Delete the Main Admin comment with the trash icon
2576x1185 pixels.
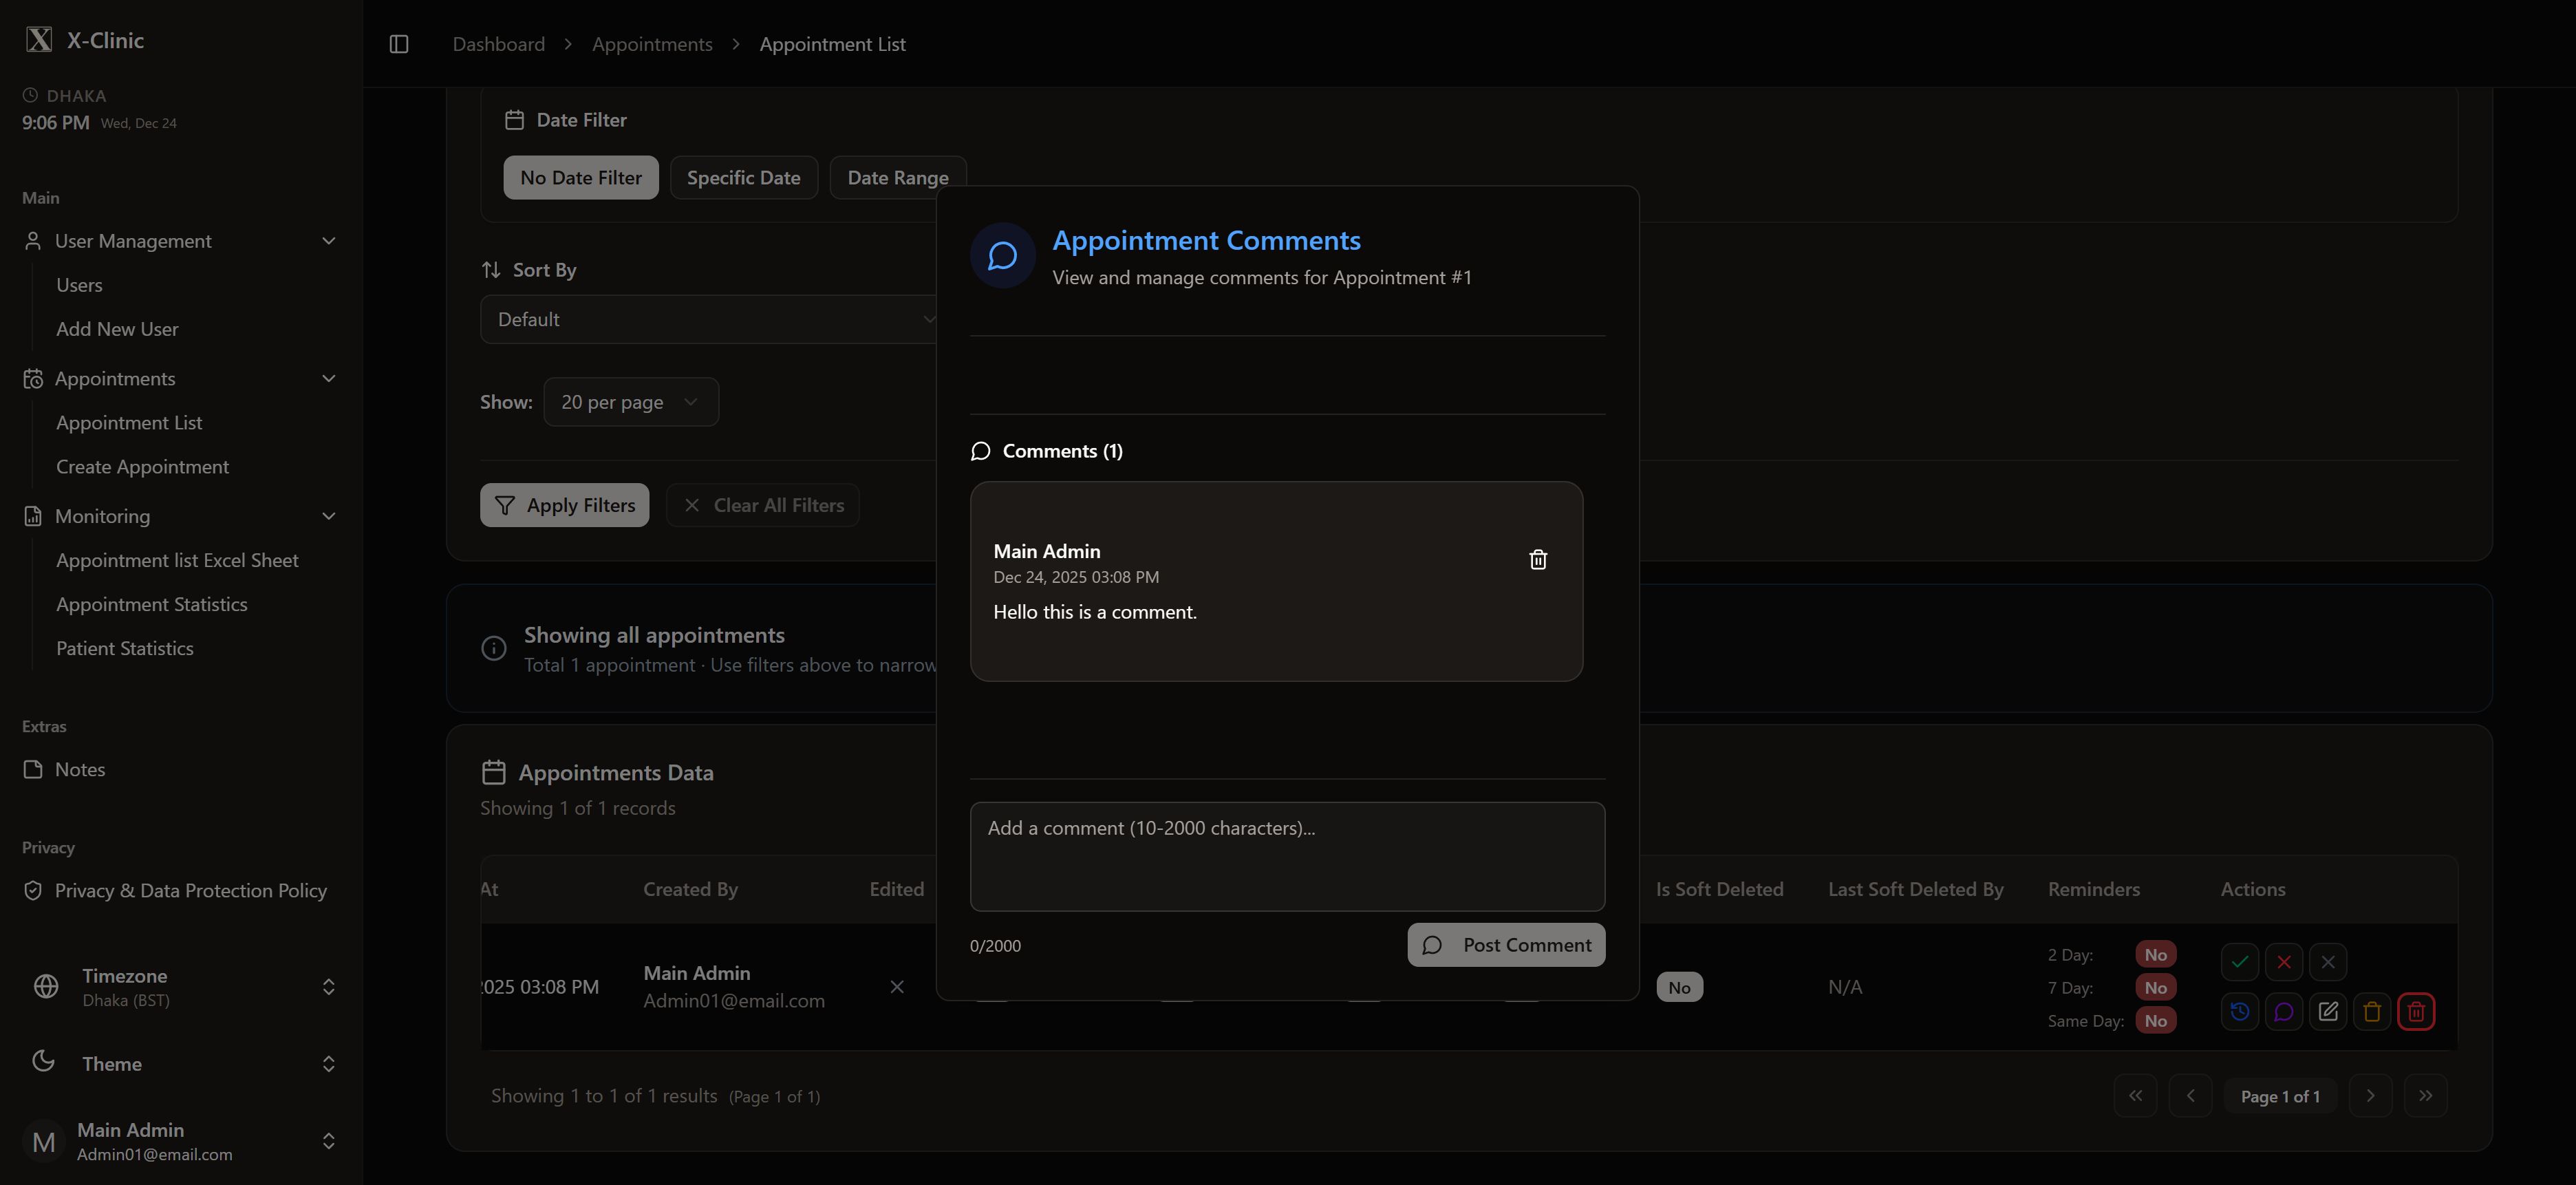(1538, 560)
